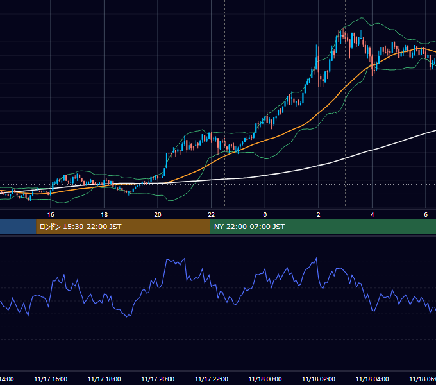Select the 0 hour label on price chart axis

pos(265,215)
